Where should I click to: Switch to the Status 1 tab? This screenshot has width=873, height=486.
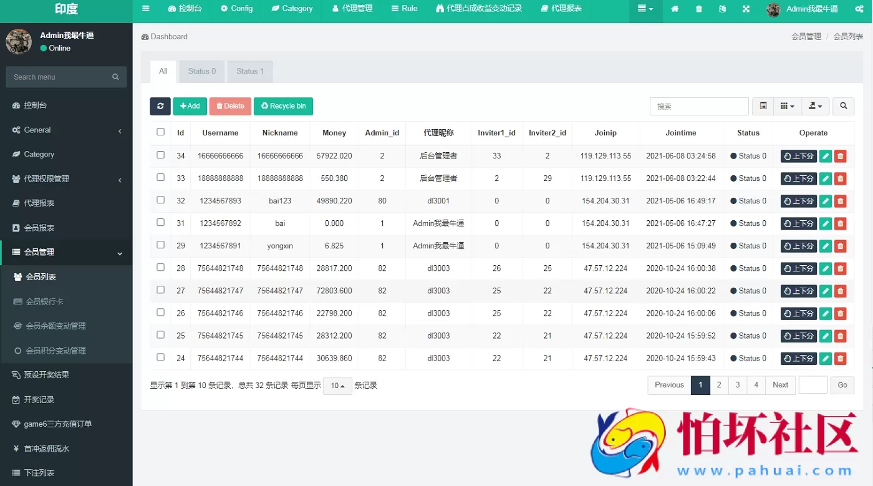(249, 71)
